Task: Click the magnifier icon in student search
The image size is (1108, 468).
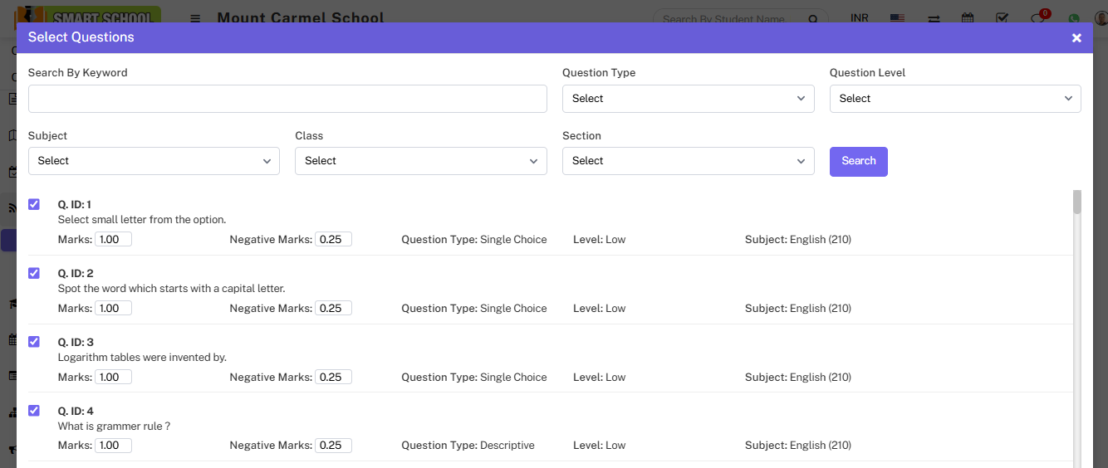Action: (814, 19)
